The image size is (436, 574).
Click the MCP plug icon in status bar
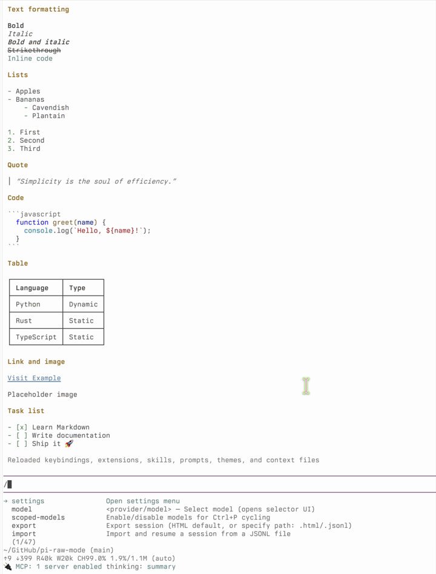pos(8,567)
